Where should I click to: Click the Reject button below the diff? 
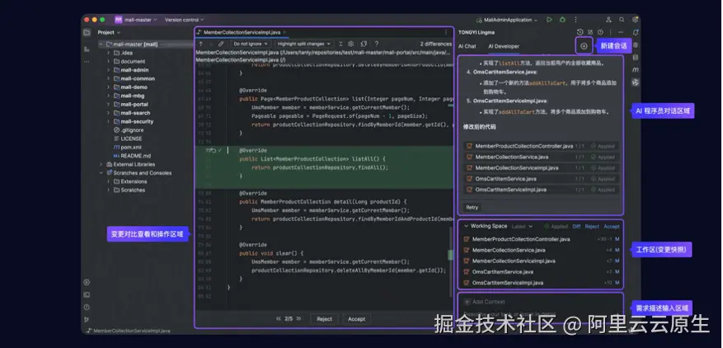(x=324, y=319)
